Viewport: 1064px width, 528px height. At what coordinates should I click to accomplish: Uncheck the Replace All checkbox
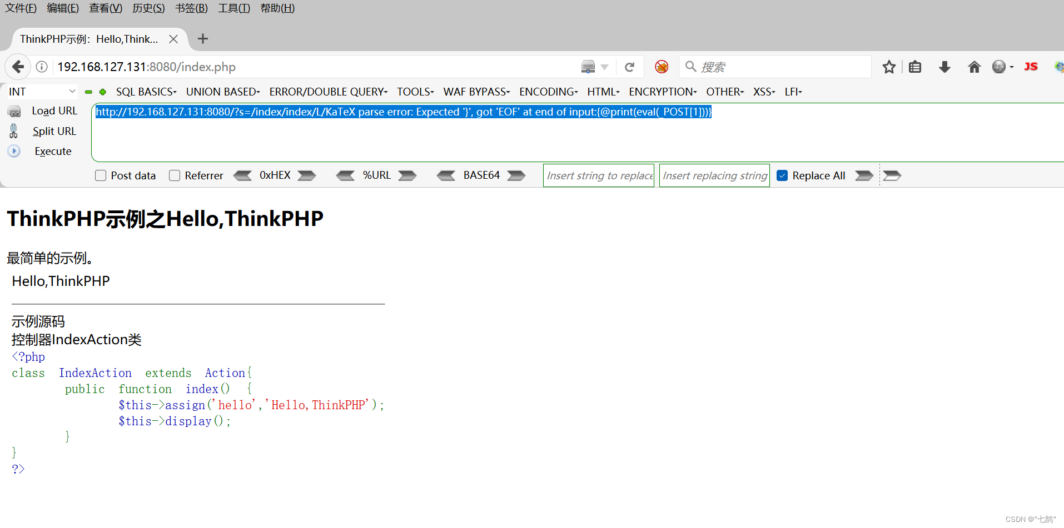coord(782,175)
